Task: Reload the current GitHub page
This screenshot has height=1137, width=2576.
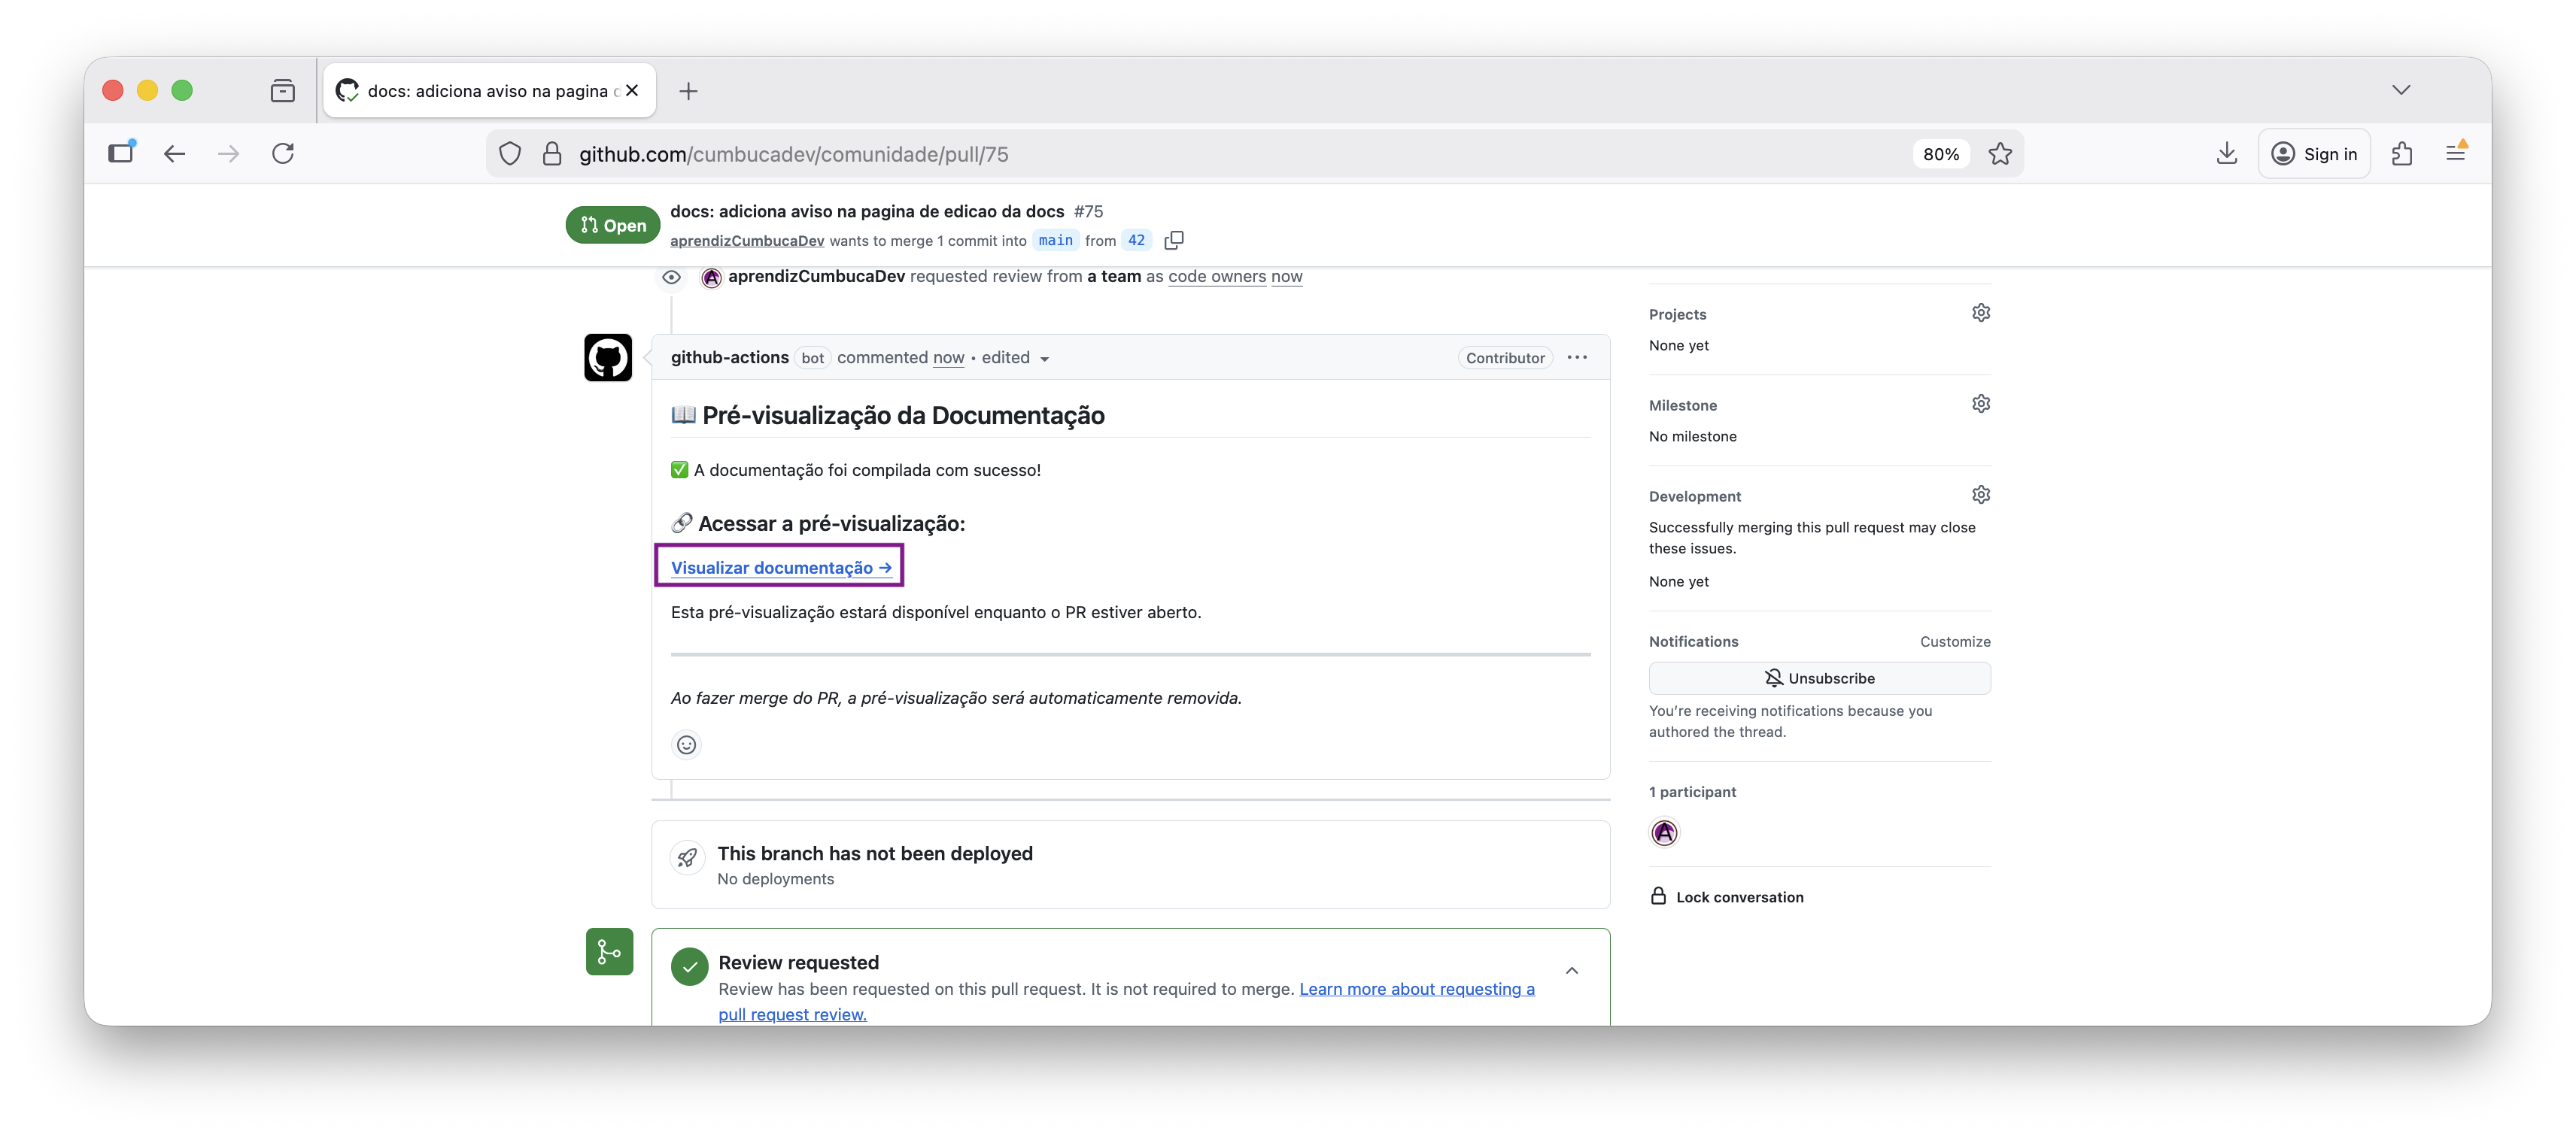Action: 283,153
